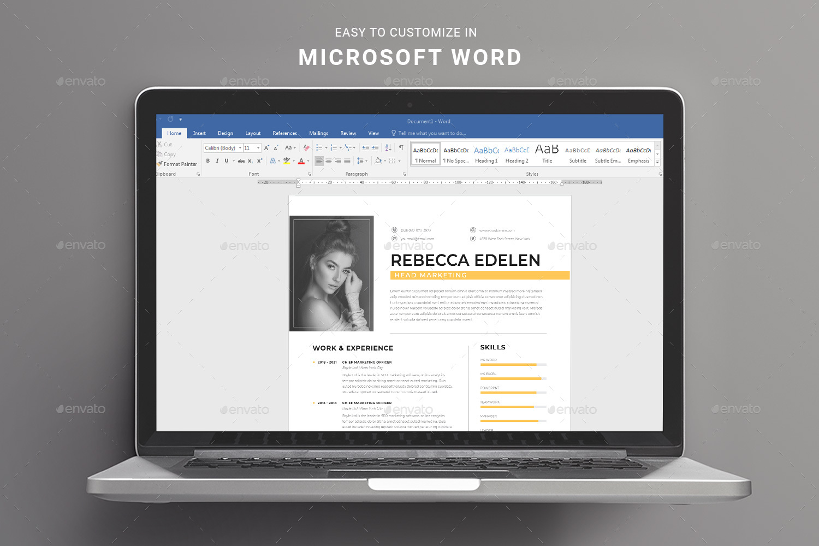819x546 pixels.
Task: Click in the Tell me search field
Action: click(432, 133)
